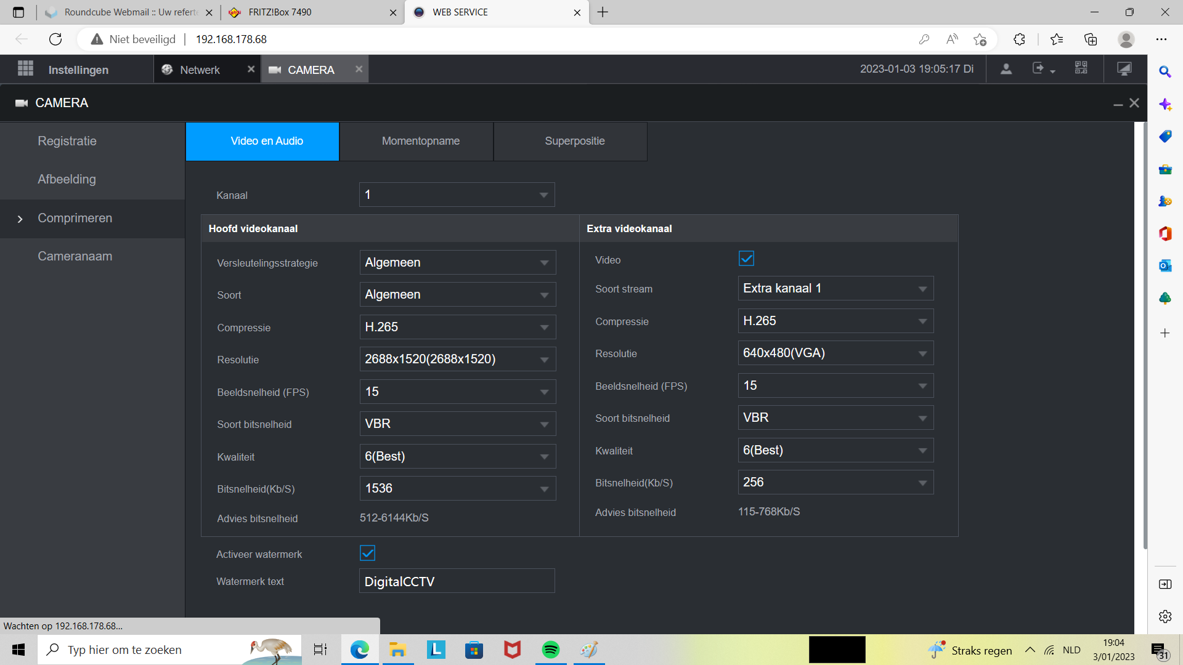
Task: Toggle the Extra videokanaal Video checkbox
Action: 746,259
